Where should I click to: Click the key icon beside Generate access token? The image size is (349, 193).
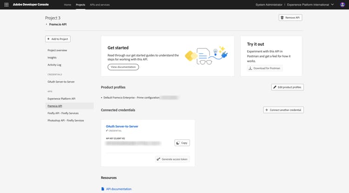[158, 159]
